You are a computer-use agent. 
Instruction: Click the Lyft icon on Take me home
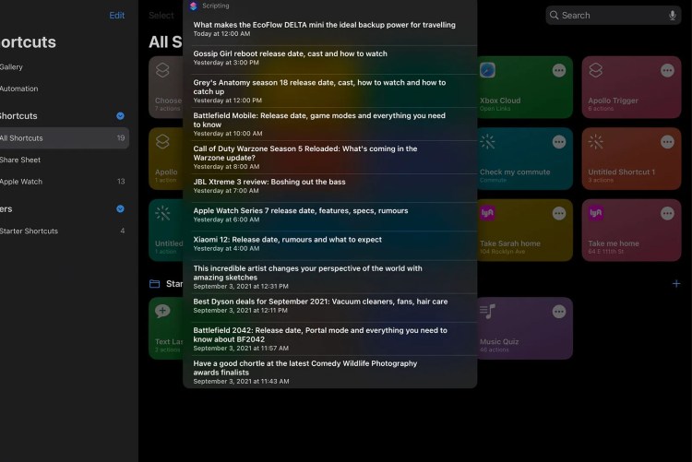[x=596, y=213]
